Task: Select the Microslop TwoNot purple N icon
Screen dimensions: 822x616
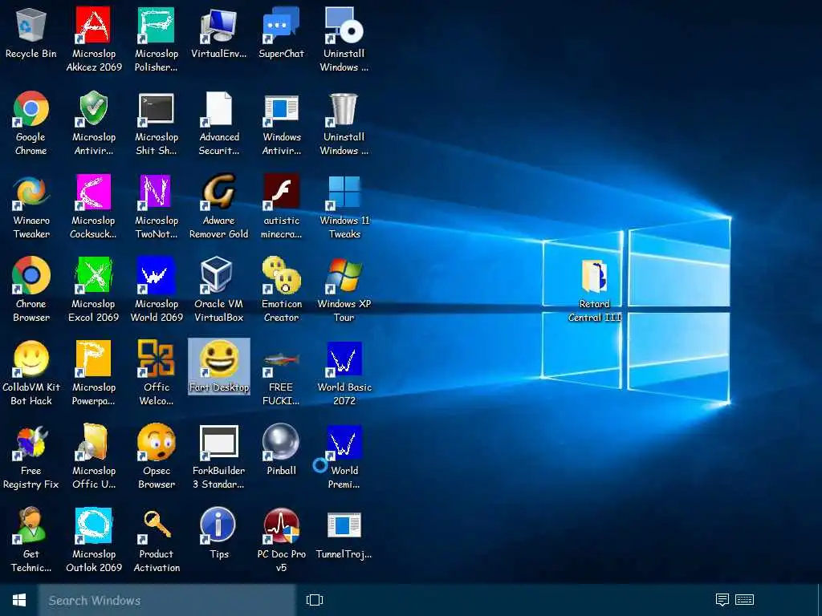Action: [x=157, y=206]
